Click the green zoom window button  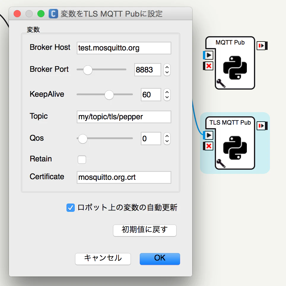tap(41, 14)
